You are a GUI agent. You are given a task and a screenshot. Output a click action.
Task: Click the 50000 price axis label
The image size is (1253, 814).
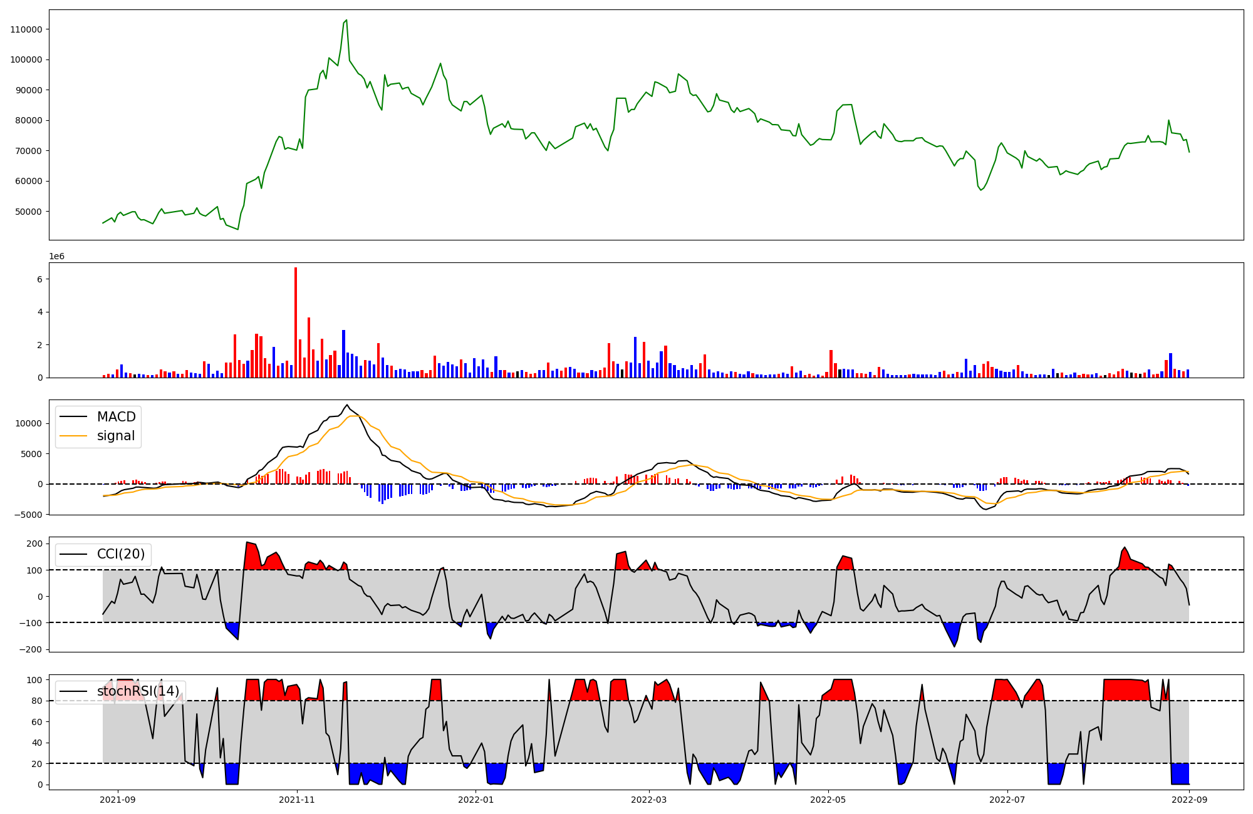coord(29,212)
